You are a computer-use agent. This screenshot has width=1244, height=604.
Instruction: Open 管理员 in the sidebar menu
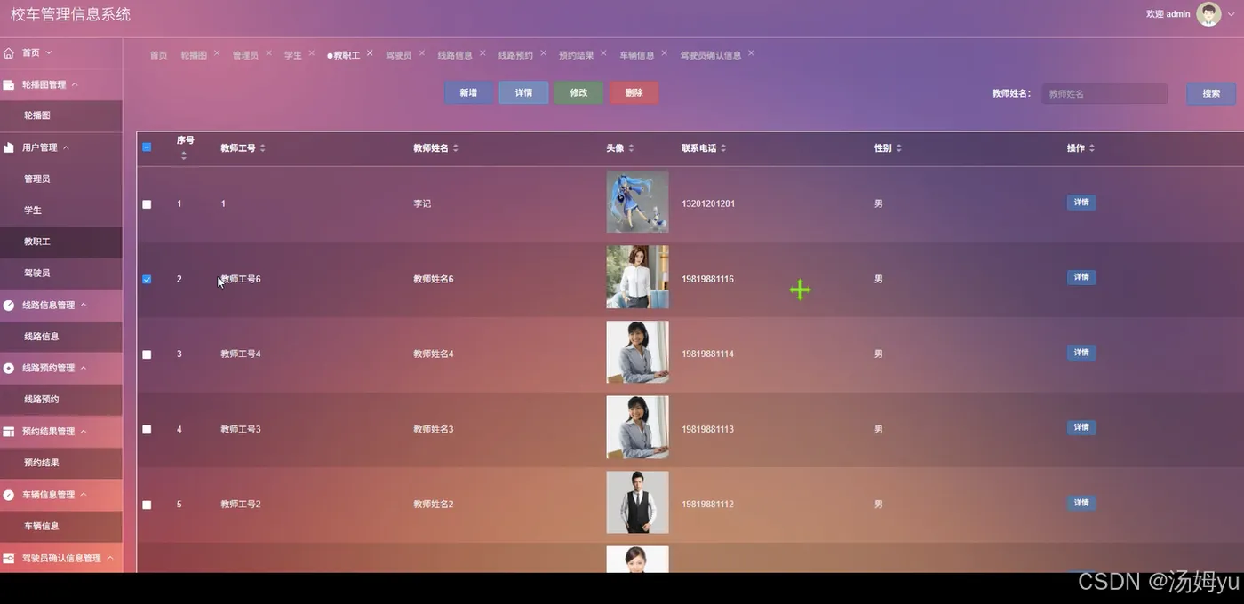click(x=37, y=179)
